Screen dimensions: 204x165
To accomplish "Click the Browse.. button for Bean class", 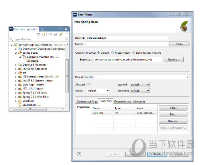I will point(174,60).
